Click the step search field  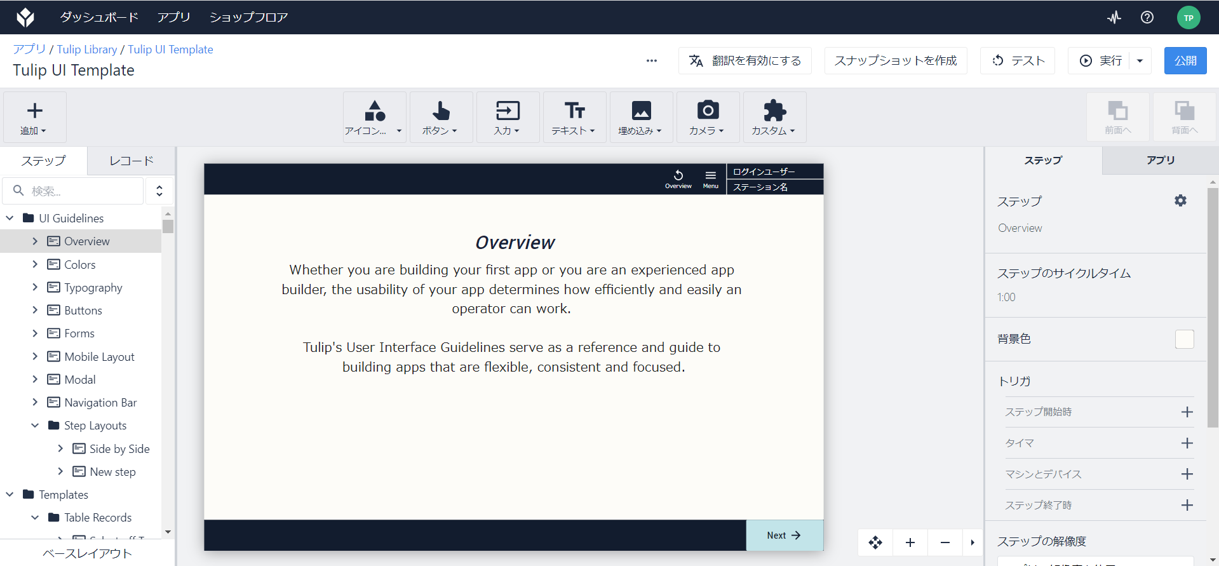point(73,191)
